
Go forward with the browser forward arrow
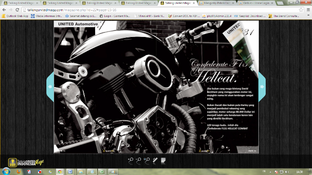pyautogui.click(x=11, y=10)
